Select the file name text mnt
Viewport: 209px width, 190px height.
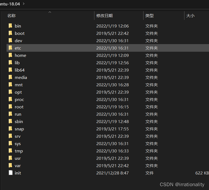click(x=19, y=85)
